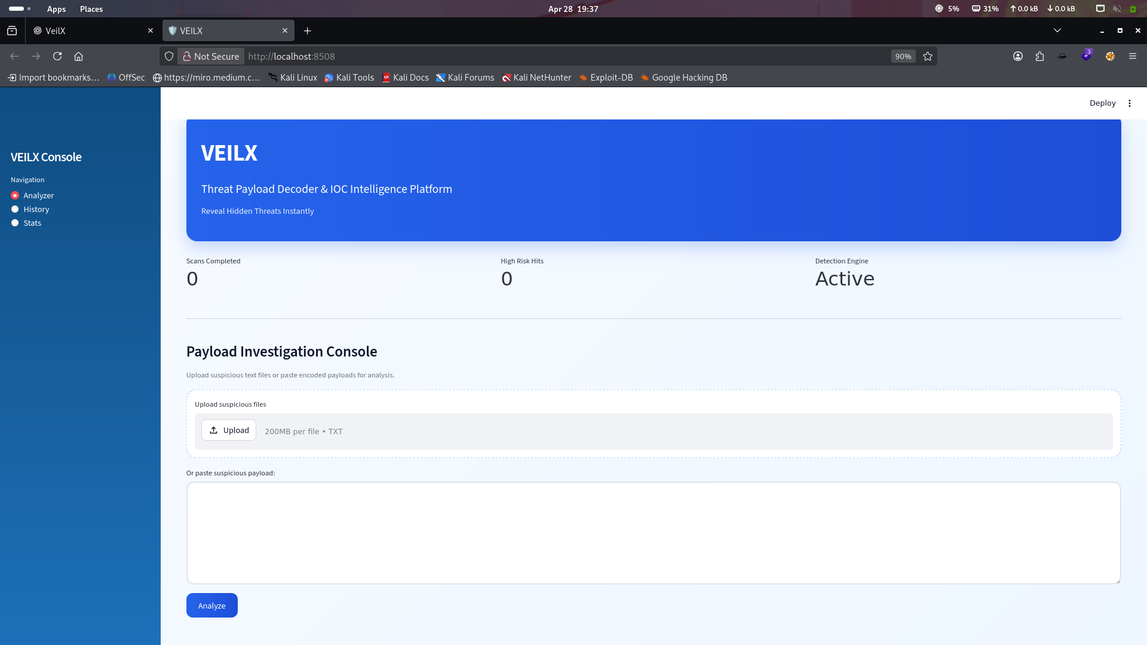
Task: Open the Streamlit three-dot menu
Action: (1130, 103)
